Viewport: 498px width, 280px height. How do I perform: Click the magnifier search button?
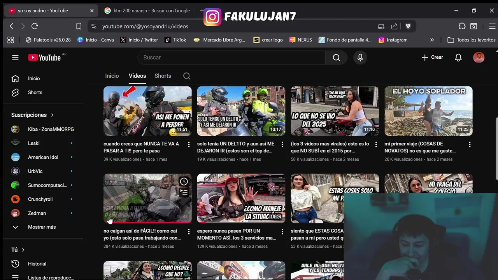pyautogui.click(x=337, y=58)
